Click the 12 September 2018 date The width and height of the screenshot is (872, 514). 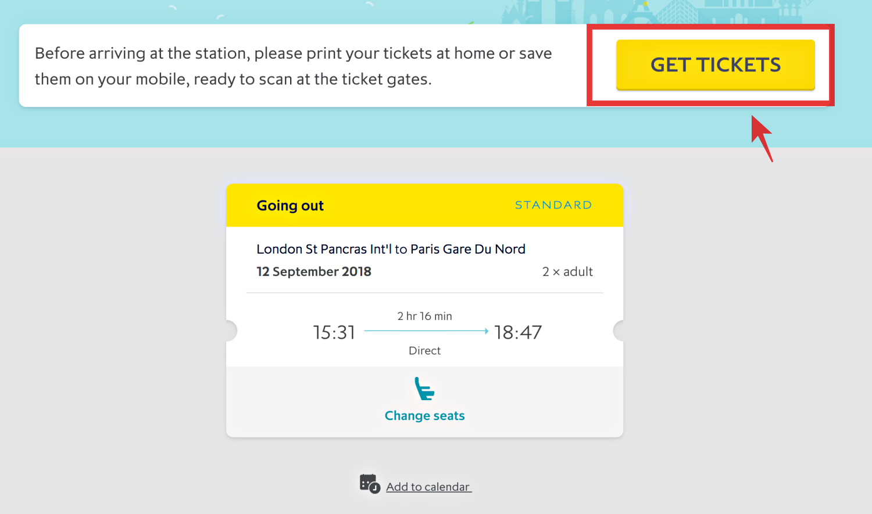click(314, 272)
